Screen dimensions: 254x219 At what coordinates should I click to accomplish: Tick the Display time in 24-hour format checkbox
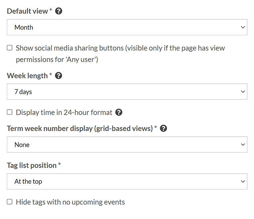click(10, 112)
